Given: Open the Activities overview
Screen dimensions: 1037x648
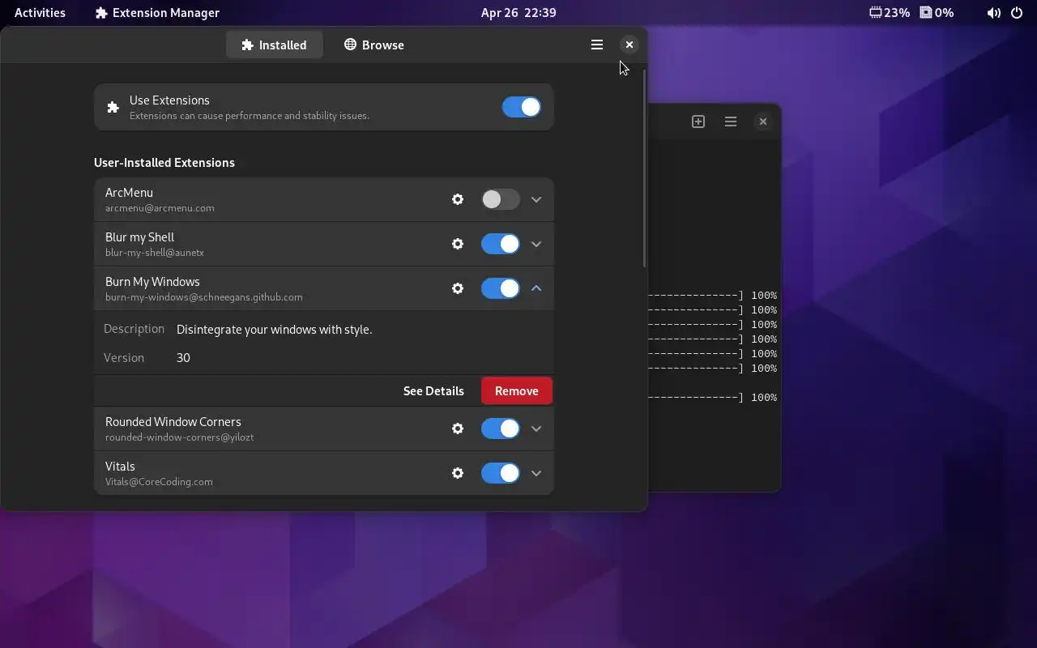Looking at the screenshot, I should (40, 13).
